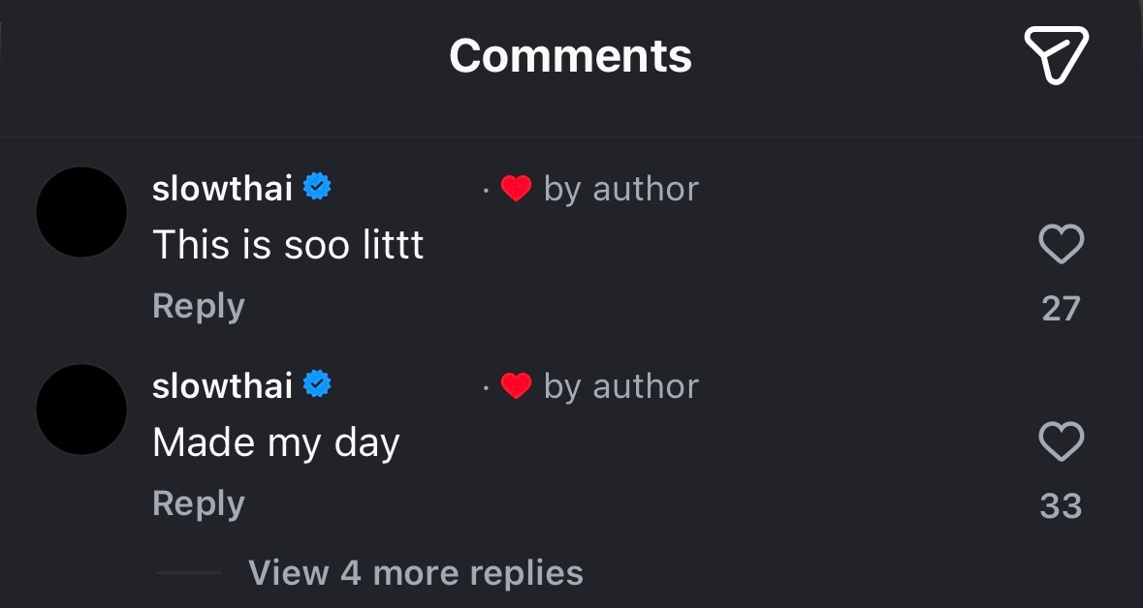This screenshot has height=608, width=1143.
Task: Open slowthai username above "Made my day"
Action: [222, 385]
